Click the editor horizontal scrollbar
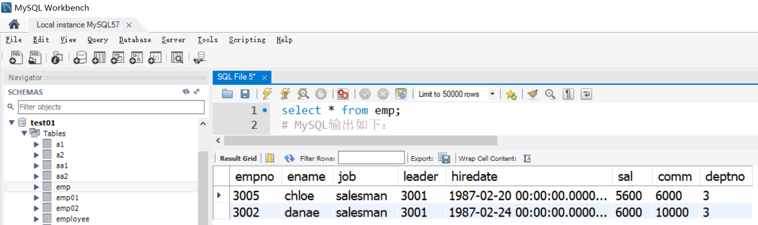Screen dimensions: 758x225 tap(360, 141)
